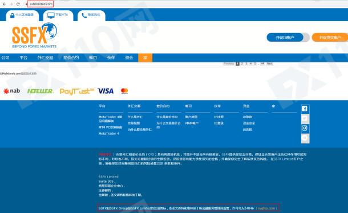Go to the Previous pagination page
Viewport: 348px width, 213px height.
[x=229, y=63]
